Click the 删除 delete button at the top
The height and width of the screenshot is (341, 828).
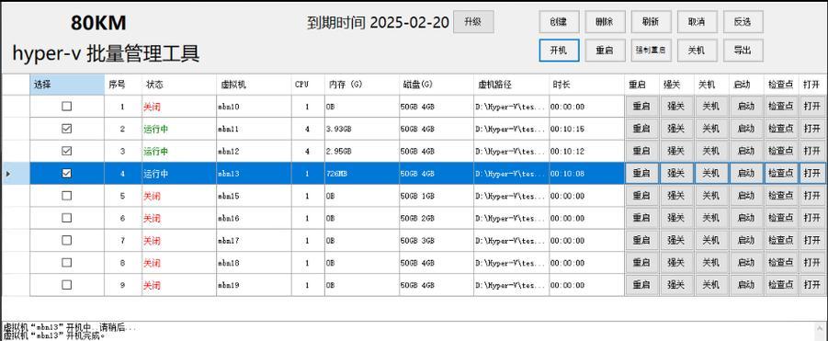coord(605,22)
